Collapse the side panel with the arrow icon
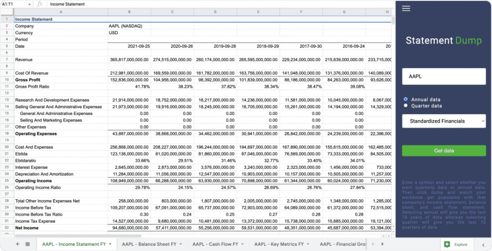This screenshot has height=251, width=492. coord(483,244)
